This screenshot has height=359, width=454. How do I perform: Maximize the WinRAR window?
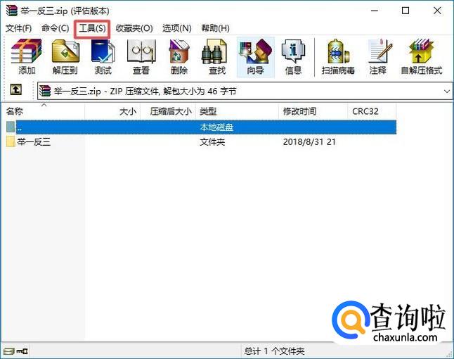click(406, 11)
